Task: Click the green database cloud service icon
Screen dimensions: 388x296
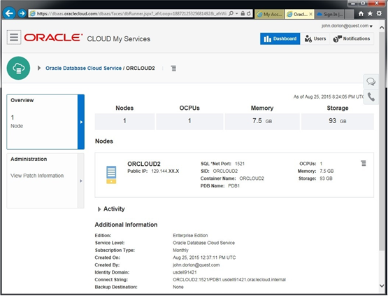Action: [x=19, y=68]
